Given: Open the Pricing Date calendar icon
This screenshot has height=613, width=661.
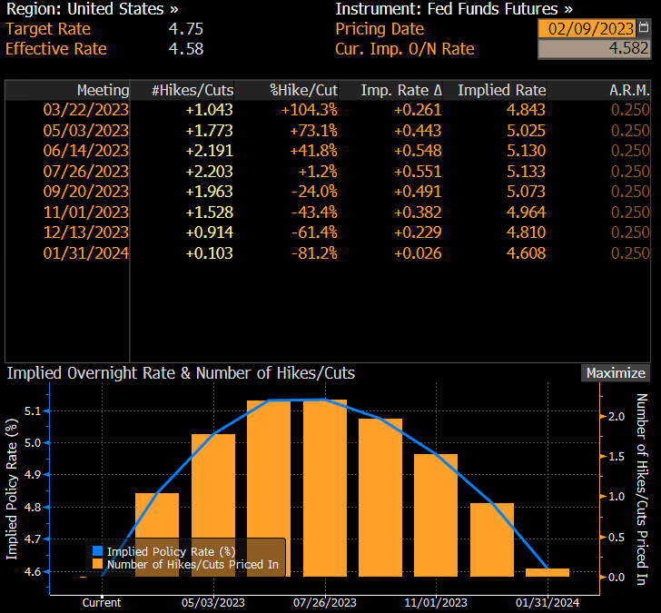Looking at the screenshot, I should [x=644, y=28].
